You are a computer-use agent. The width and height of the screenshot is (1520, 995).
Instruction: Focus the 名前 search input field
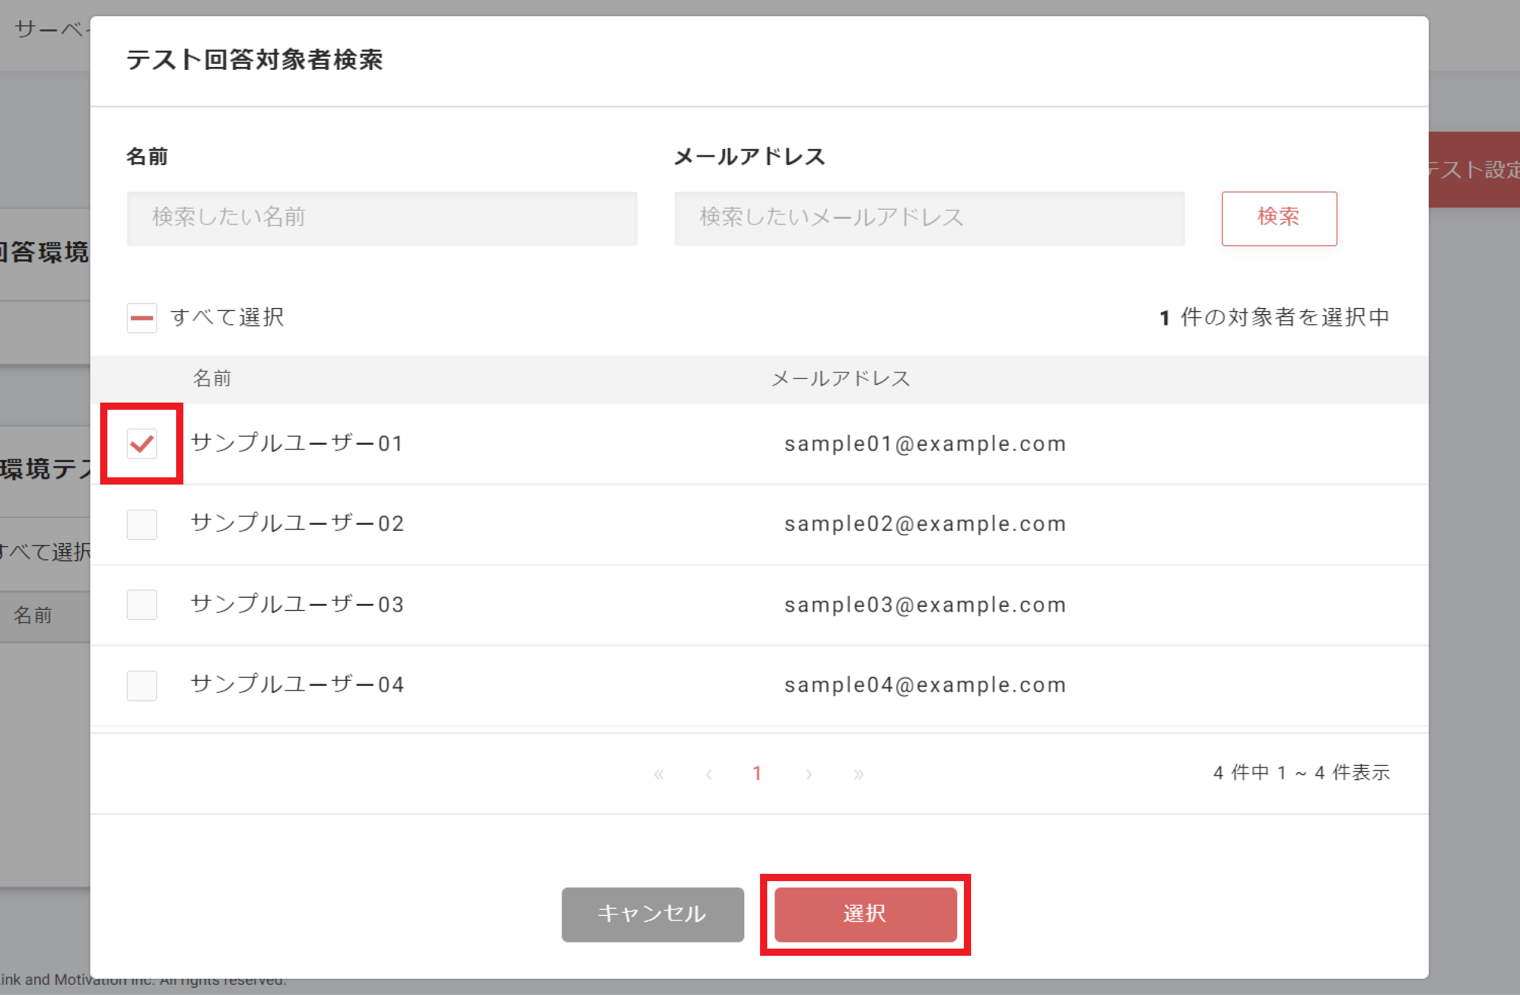click(381, 218)
